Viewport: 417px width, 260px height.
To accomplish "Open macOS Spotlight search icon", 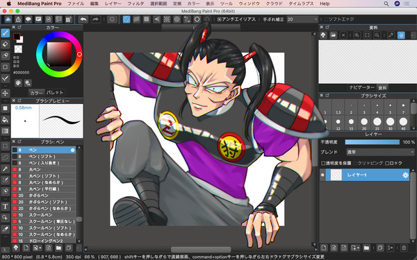I will (x=386, y=3).
